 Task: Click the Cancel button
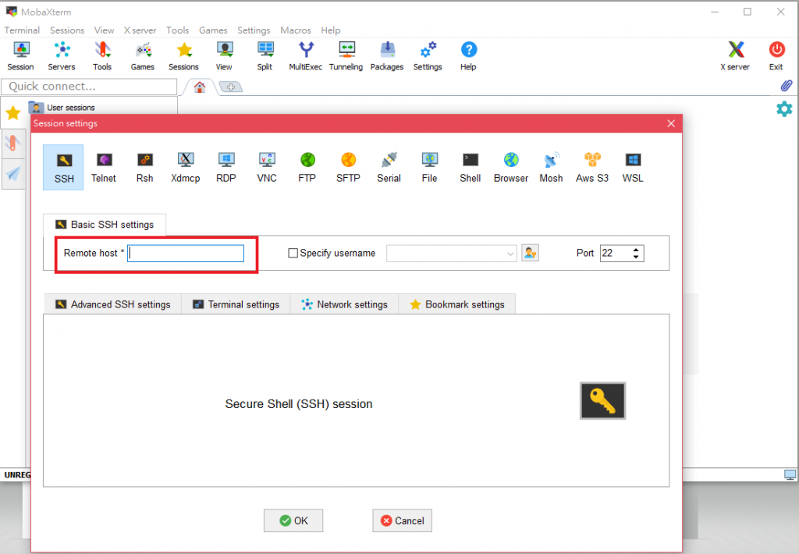coord(402,520)
